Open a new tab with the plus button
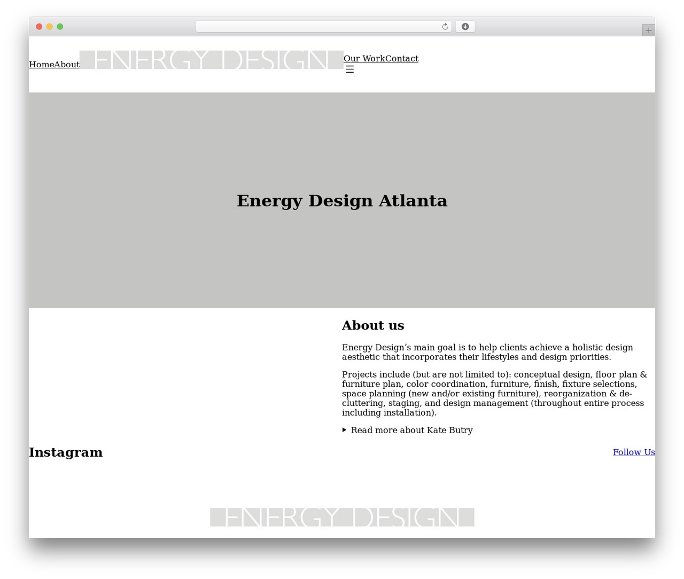Image resolution: width=684 pixels, height=579 pixels. (648, 30)
